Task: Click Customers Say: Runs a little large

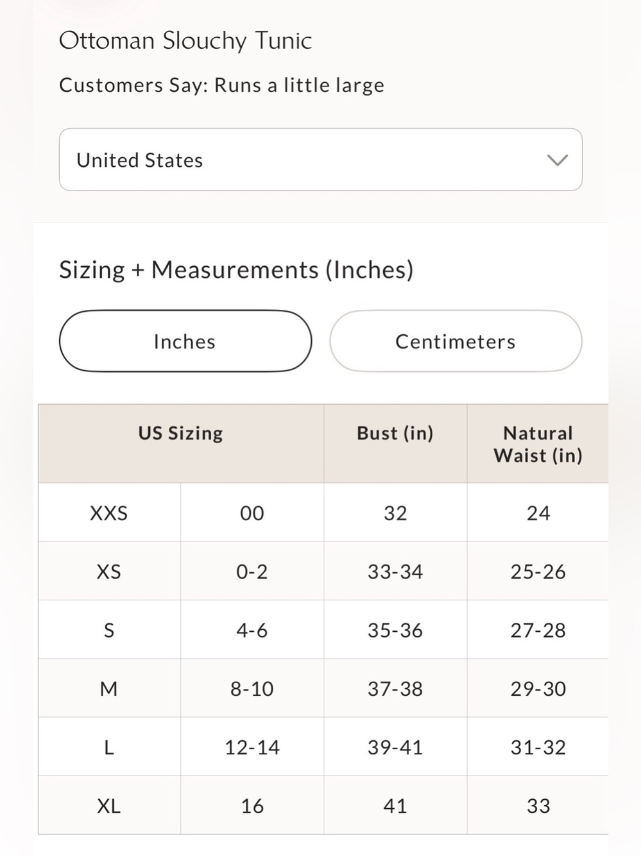Action: (x=221, y=85)
